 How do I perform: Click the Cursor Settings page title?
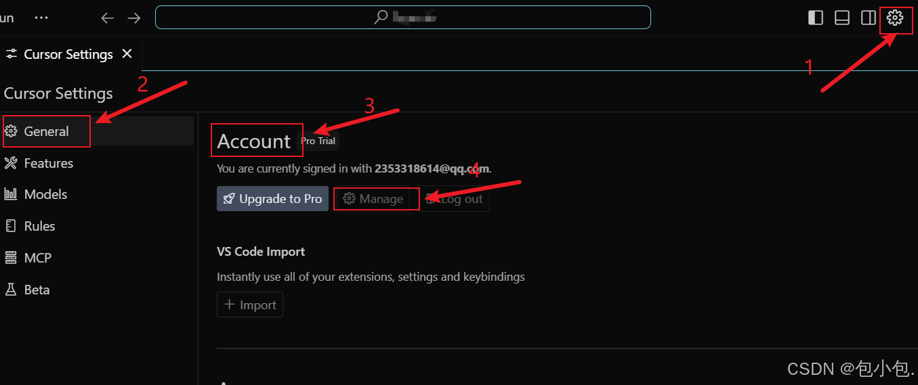pyautogui.click(x=58, y=93)
